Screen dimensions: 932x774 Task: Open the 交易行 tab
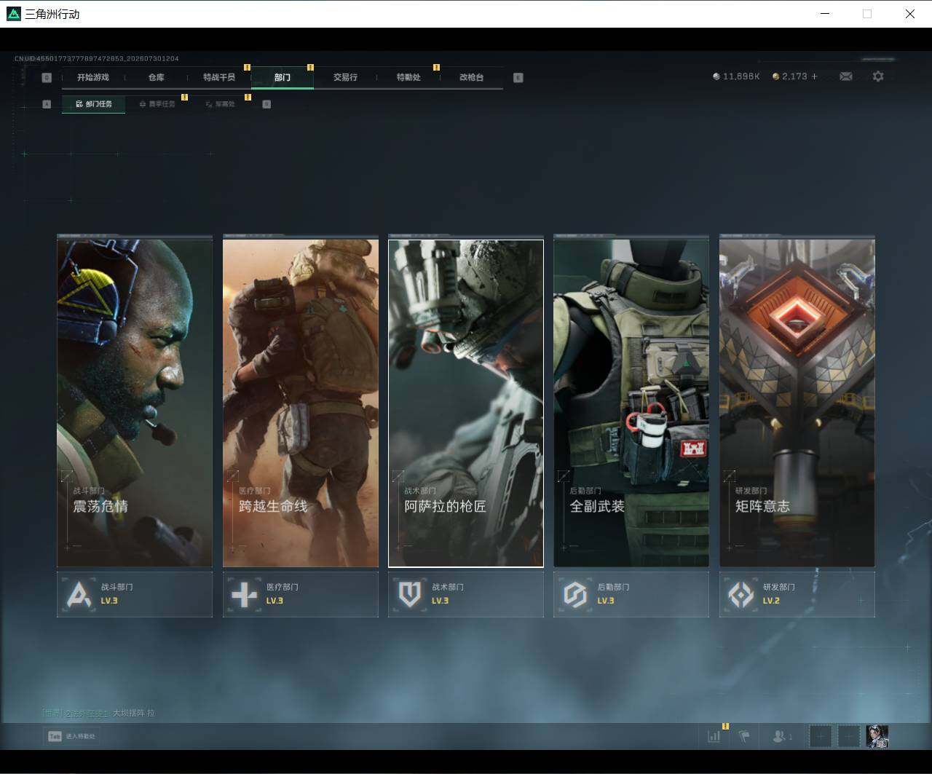345,77
